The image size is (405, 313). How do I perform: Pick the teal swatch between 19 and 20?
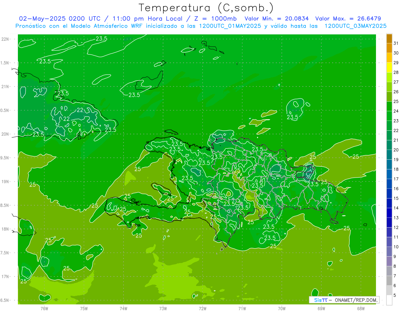(x=389, y=155)
